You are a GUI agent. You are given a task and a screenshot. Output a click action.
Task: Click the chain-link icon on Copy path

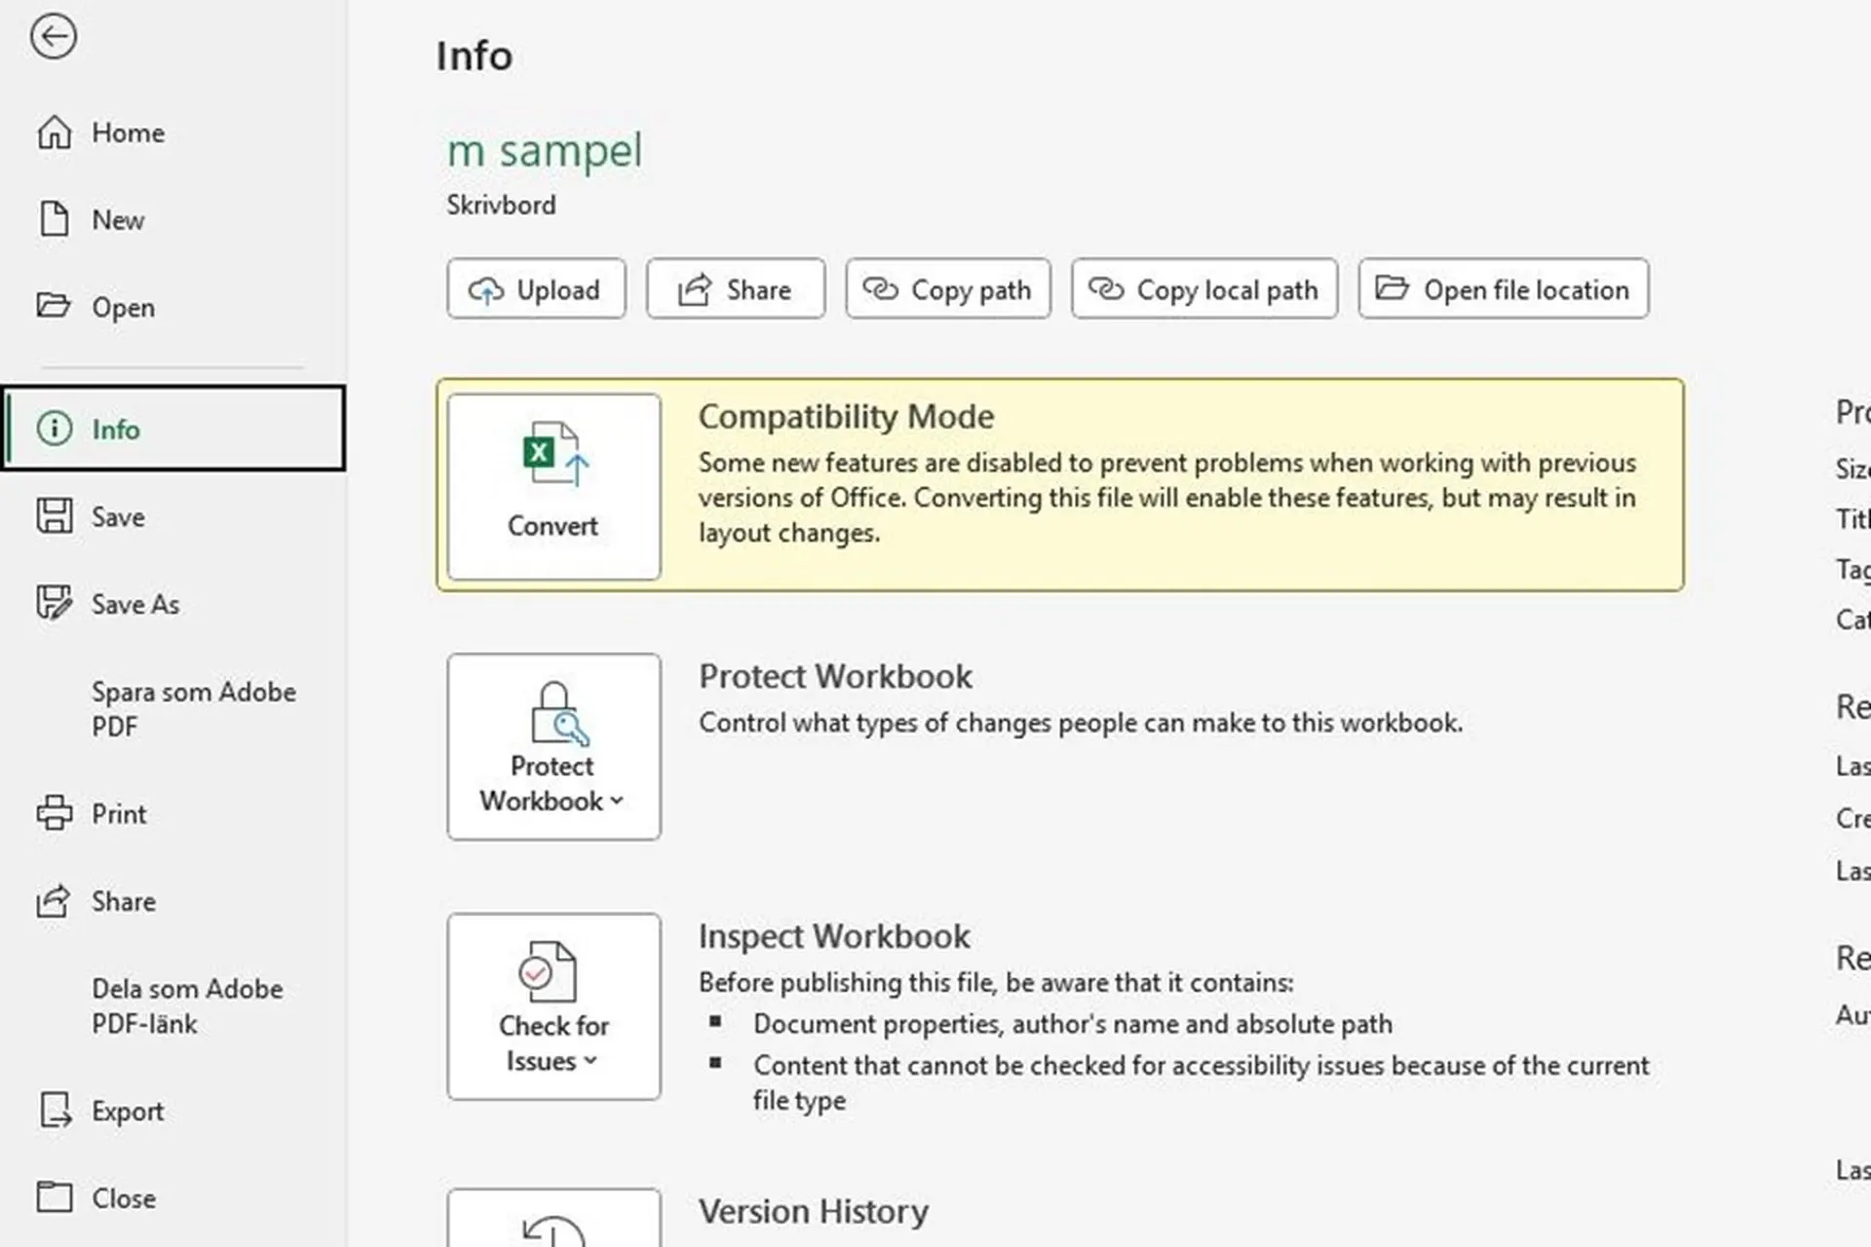click(881, 288)
